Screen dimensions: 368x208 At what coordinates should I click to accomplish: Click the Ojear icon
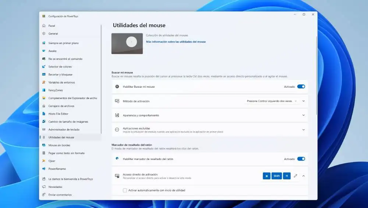click(x=44, y=161)
